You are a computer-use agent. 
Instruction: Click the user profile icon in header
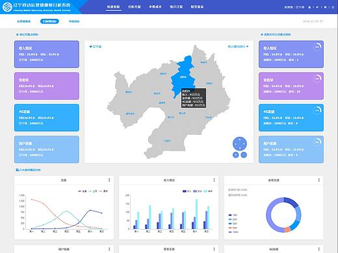309,7
